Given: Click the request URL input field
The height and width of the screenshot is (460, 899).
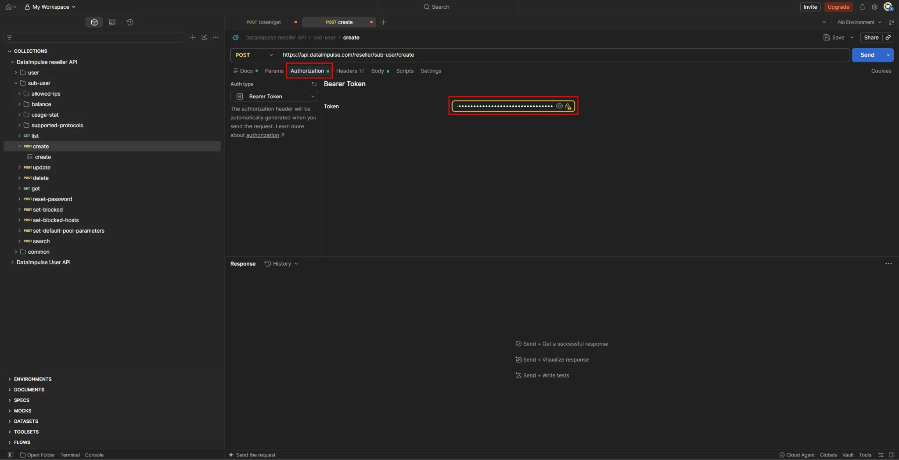Looking at the screenshot, I should pyautogui.click(x=564, y=55).
